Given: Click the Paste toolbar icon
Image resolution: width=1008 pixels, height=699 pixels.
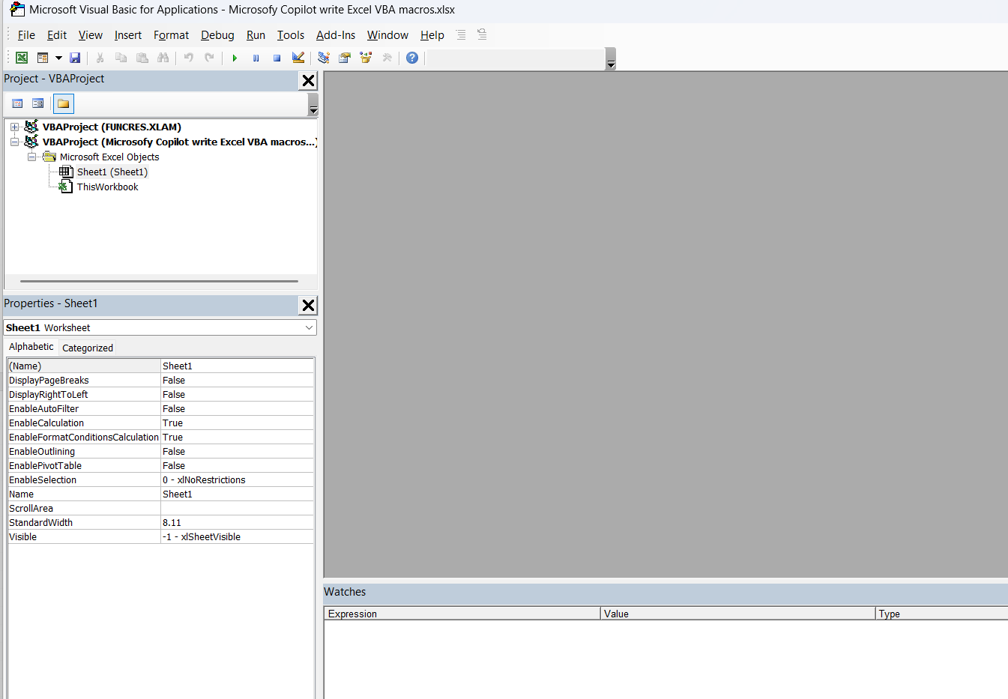Looking at the screenshot, I should tap(142, 58).
